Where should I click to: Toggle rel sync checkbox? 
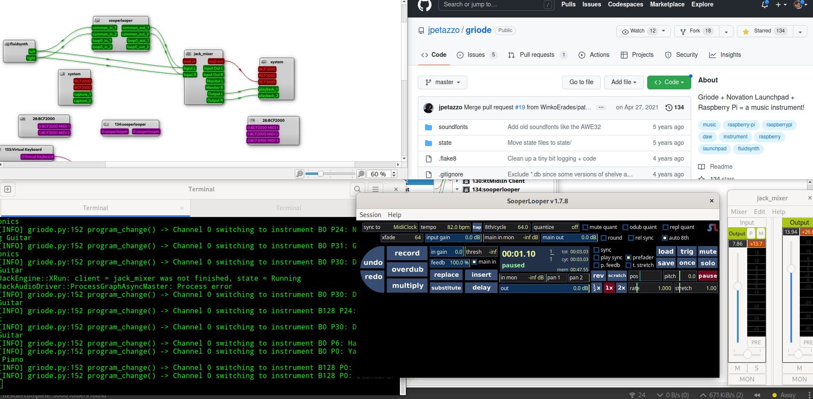click(x=631, y=238)
